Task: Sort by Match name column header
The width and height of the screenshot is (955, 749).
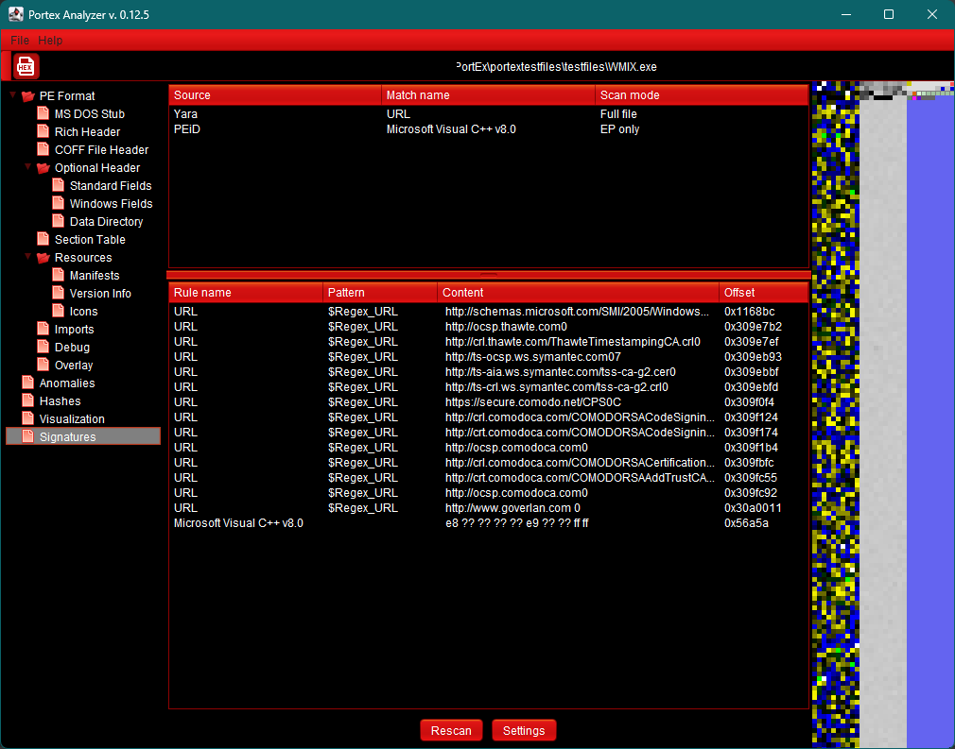Action: pyautogui.click(x=488, y=94)
